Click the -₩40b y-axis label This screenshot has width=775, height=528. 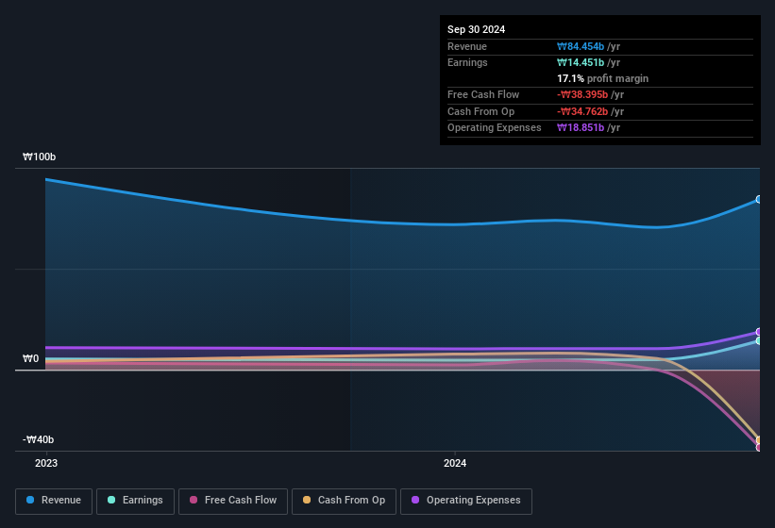coord(38,439)
